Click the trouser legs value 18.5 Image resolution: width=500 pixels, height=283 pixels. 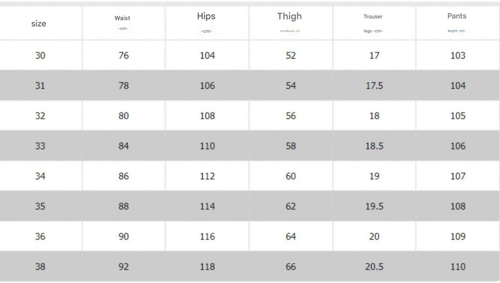374,146
